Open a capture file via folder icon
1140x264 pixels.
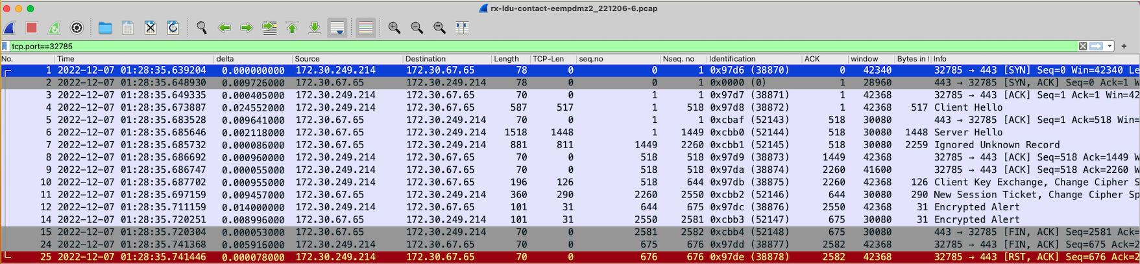pos(105,28)
